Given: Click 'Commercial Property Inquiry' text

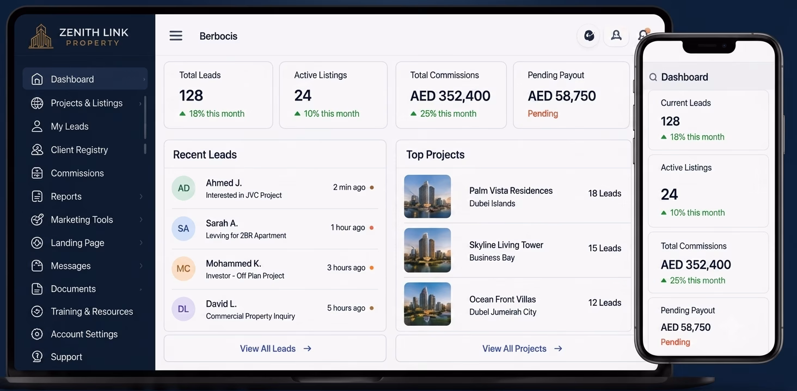Looking at the screenshot, I should (250, 316).
